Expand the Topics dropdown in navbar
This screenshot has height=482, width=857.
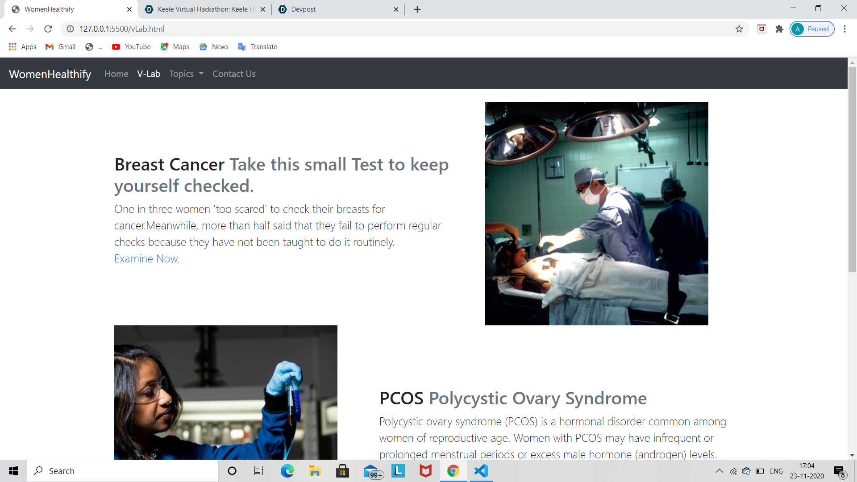click(x=186, y=74)
